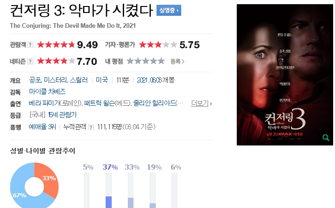Open the Conjuring 3 movie poster
The image size is (335, 208).
(285, 75)
